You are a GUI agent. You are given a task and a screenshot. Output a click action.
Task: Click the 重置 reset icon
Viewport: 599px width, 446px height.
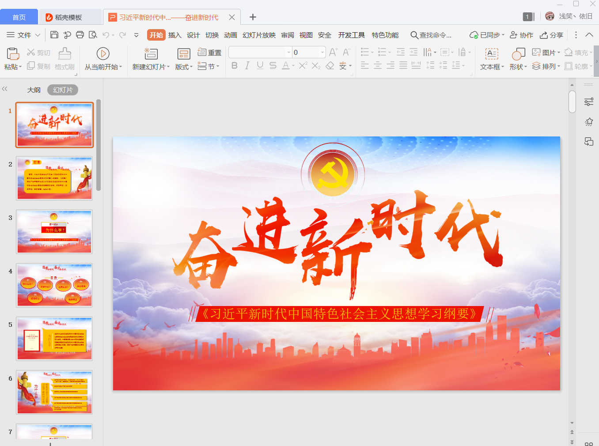point(202,53)
